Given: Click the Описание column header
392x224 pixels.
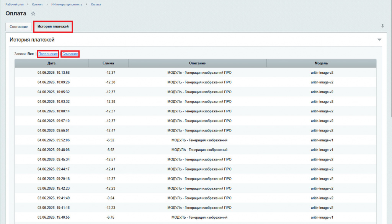Looking at the screenshot, I should [x=197, y=63].
